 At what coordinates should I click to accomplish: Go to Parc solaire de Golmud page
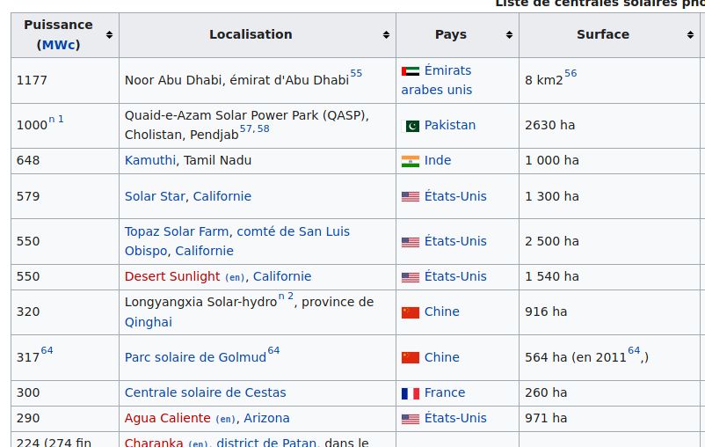(195, 357)
